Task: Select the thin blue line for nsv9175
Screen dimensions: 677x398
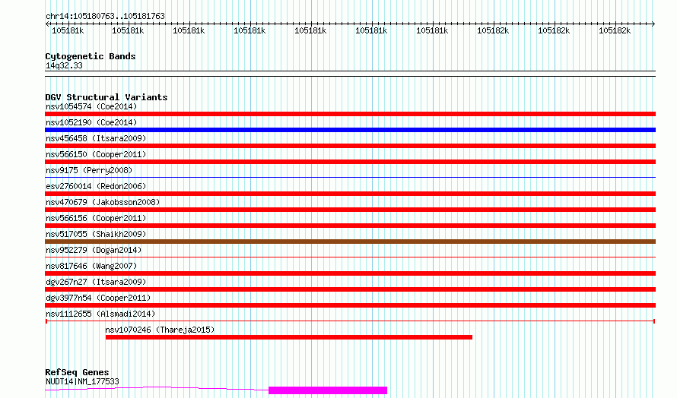Action: (350, 177)
